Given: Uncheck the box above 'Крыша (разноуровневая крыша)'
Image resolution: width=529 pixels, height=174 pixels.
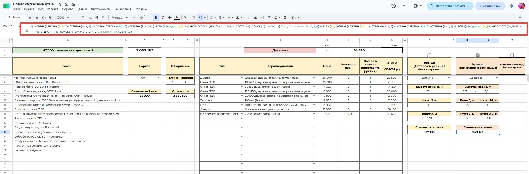Looking at the screenshot, I should (478, 55).
